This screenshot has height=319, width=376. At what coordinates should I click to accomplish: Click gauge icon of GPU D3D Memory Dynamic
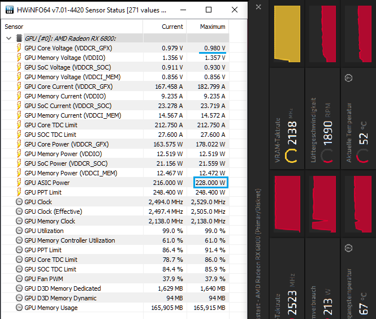(19, 298)
